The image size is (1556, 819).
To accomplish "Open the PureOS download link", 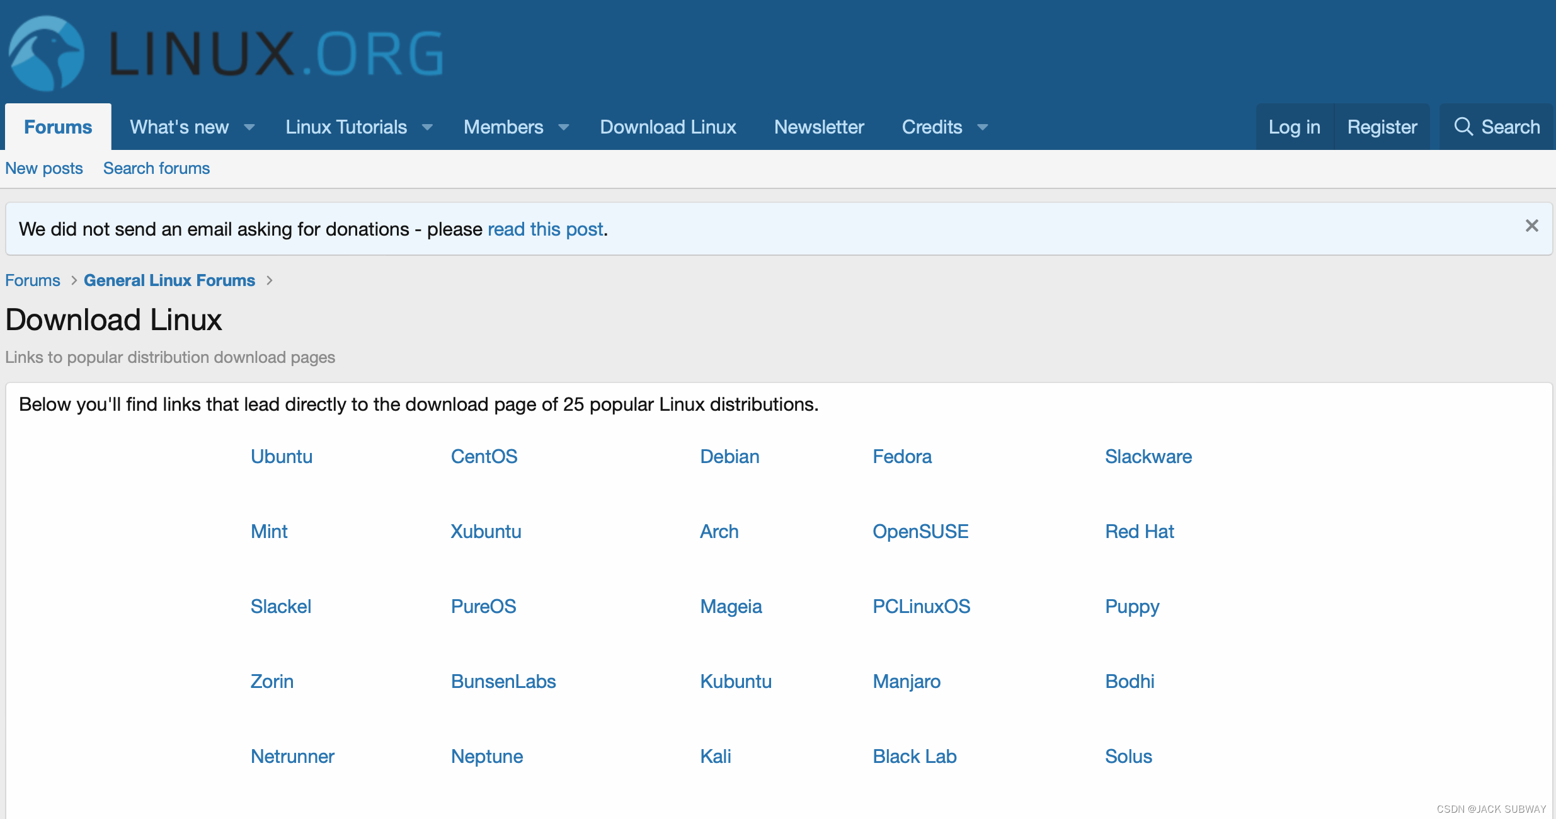I will pyautogui.click(x=483, y=607).
